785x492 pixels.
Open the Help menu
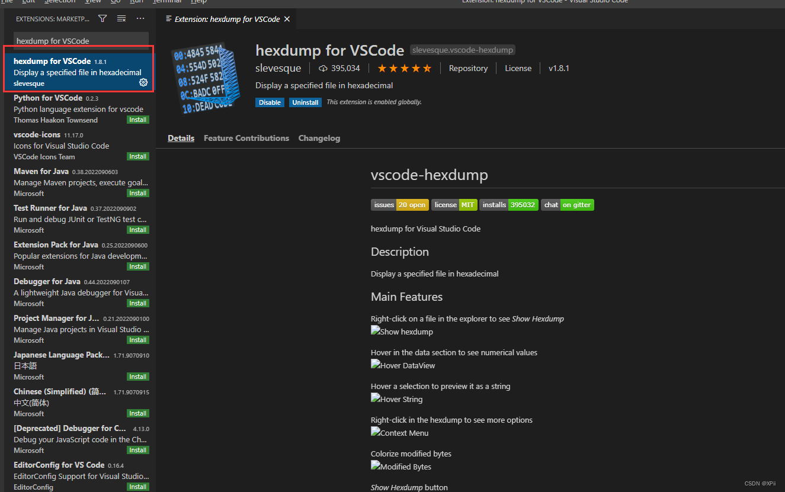(x=198, y=2)
